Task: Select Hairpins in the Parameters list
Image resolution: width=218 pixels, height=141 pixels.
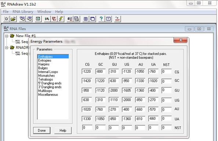Action: point(44,64)
